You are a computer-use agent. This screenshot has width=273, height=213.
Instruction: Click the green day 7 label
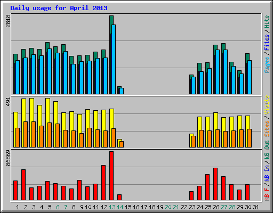(x=66, y=207)
